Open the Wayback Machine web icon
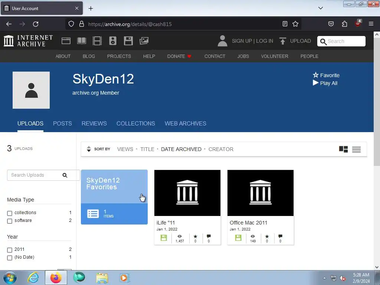 tap(66, 41)
